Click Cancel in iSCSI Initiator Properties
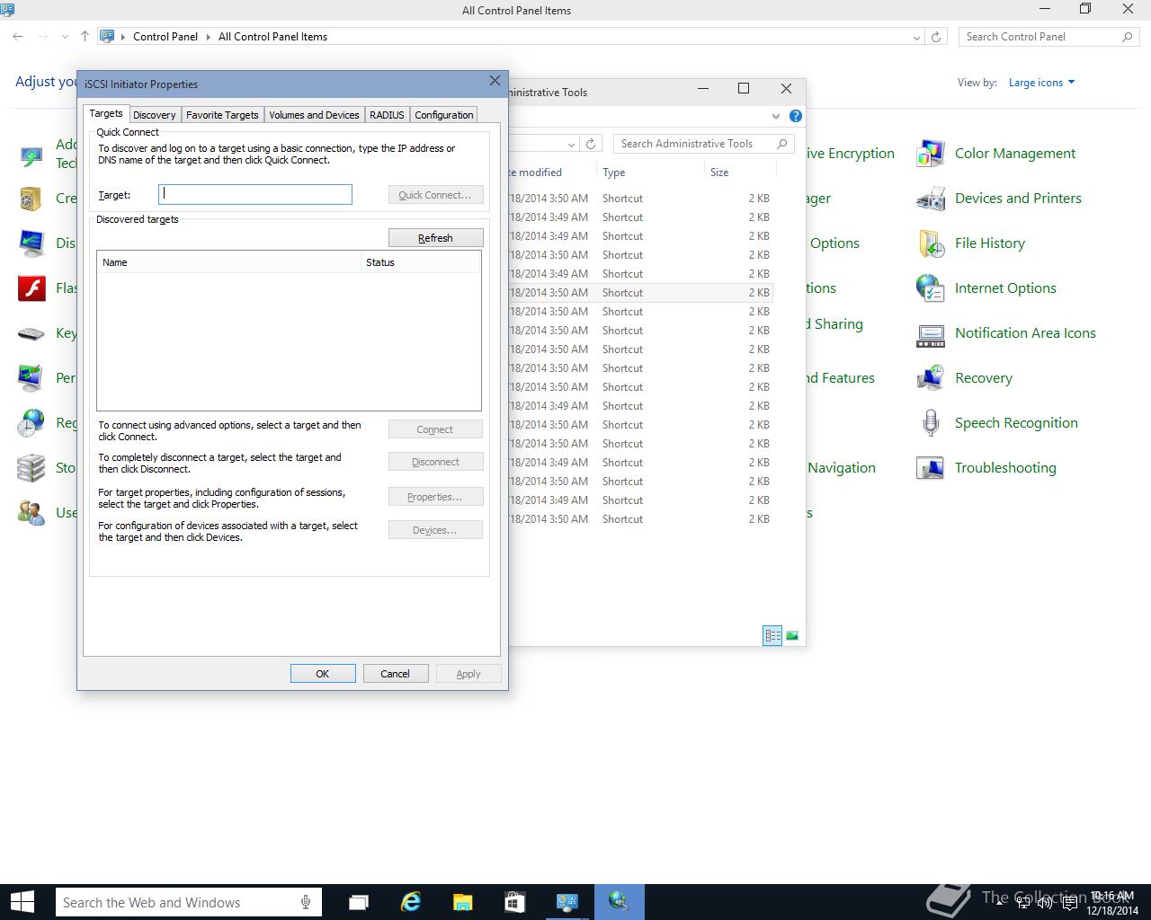1151x920 pixels. 395,674
